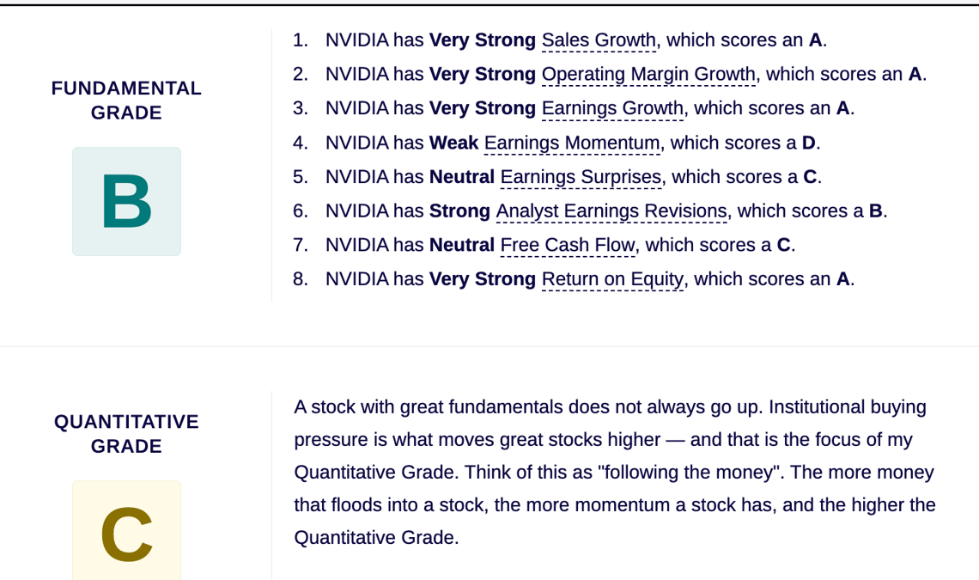Select the Earnings Growth underlined term
The image size is (979, 580).
[x=612, y=108]
